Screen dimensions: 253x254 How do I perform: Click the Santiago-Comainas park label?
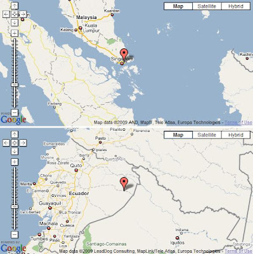point(107,244)
